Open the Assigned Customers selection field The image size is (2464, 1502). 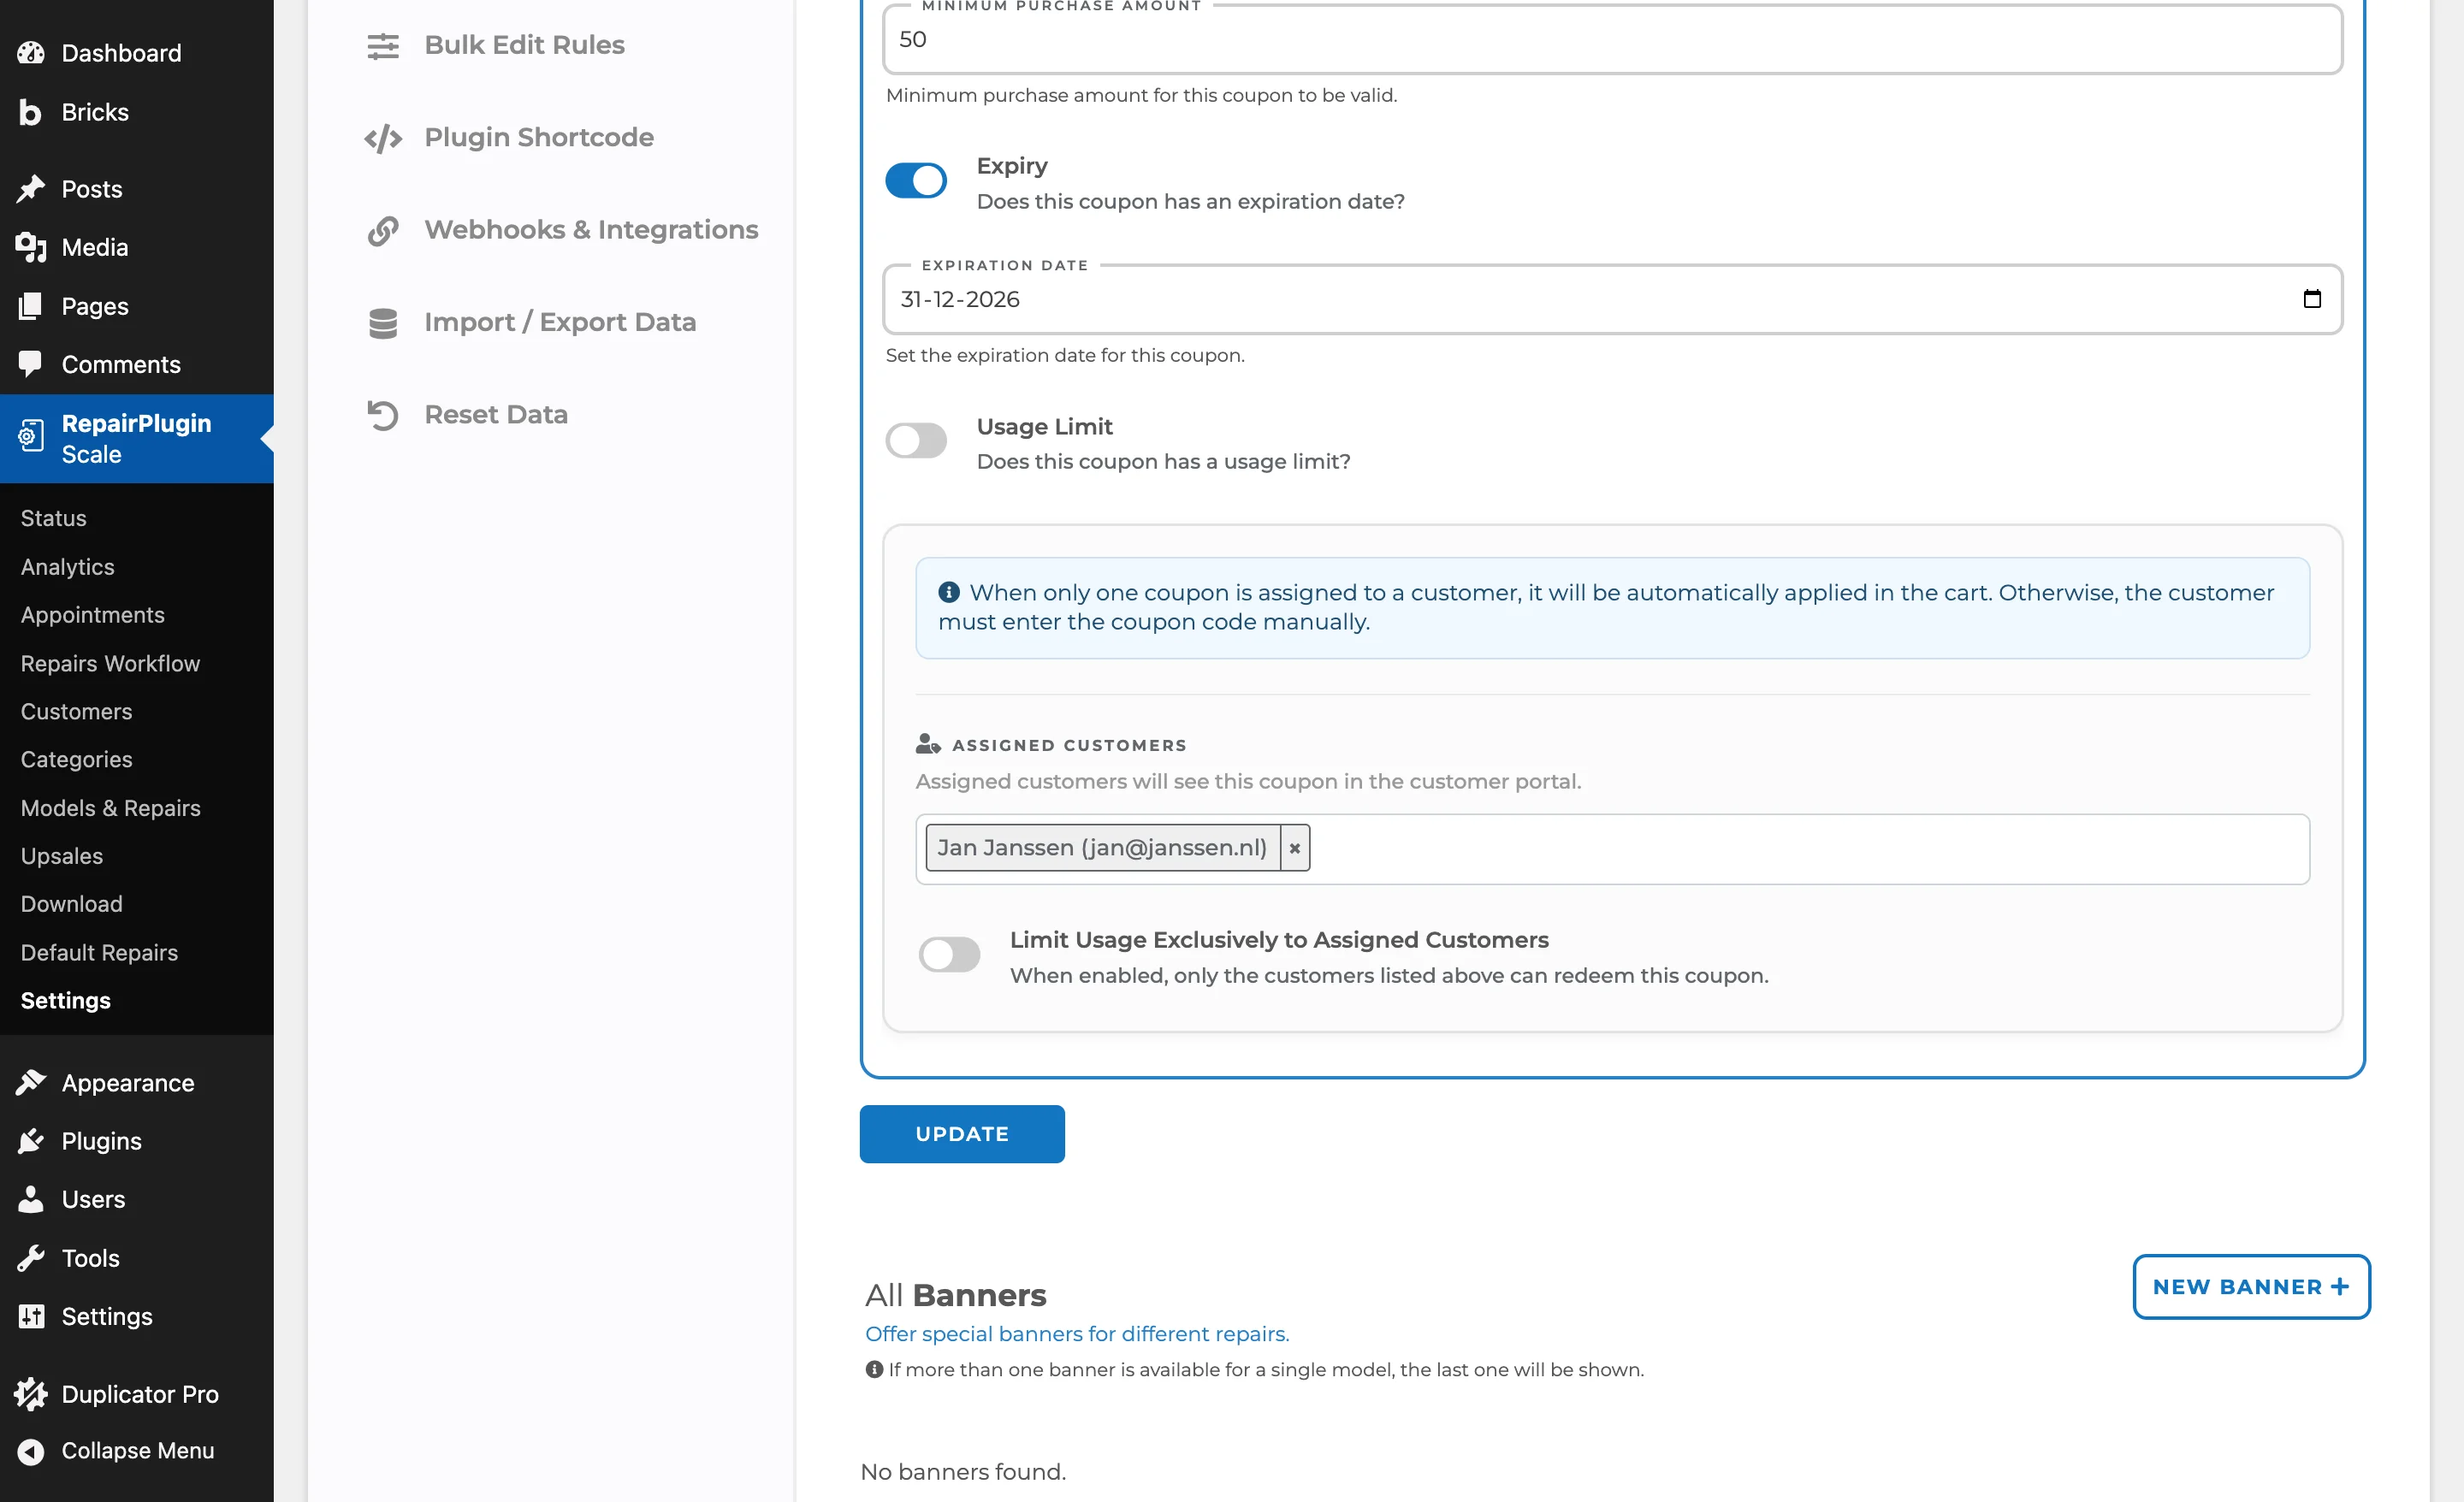[x=1612, y=849]
